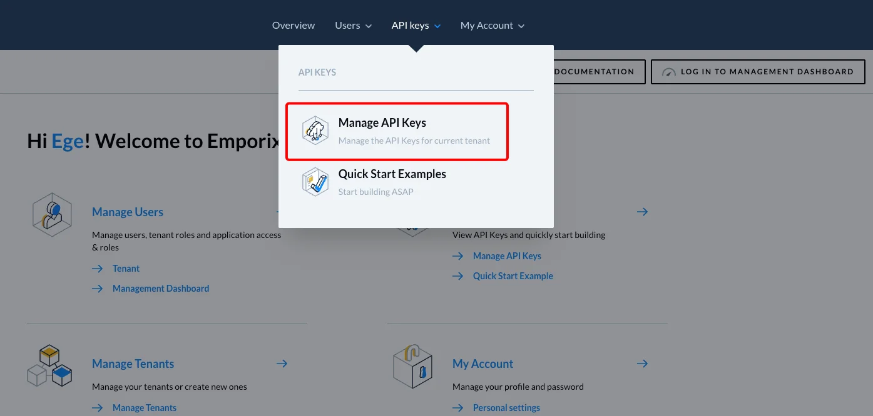Open the Manage Tenants heading link
The height and width of the screenshot is (416, 873).
[x=133, y=364]
